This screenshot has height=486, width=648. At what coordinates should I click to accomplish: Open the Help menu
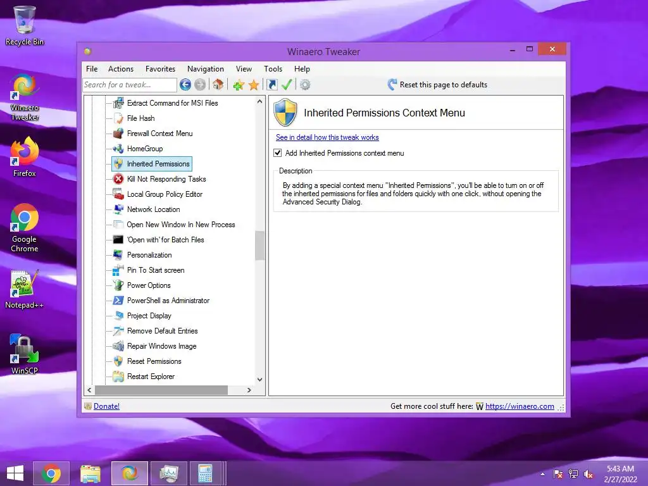[302, 69]
